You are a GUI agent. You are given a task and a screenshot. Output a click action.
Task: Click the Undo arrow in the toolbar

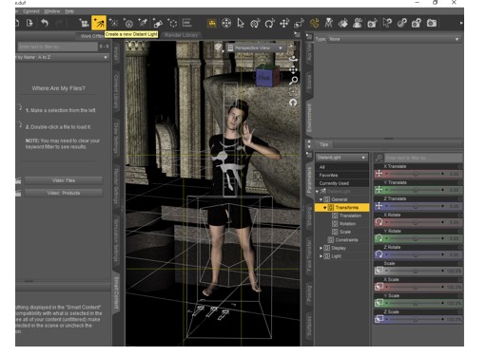pyautogui.click(x=45, y=23)
